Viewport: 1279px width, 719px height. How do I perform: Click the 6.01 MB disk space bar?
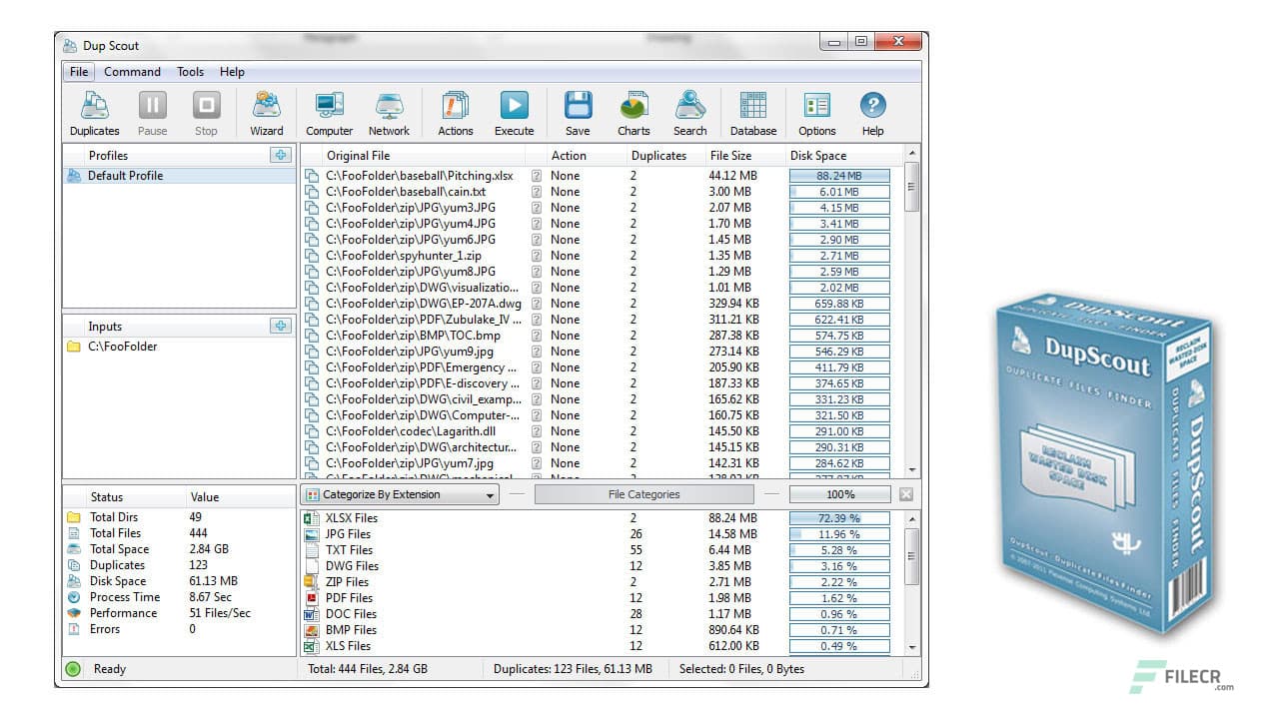coord(839,192)
